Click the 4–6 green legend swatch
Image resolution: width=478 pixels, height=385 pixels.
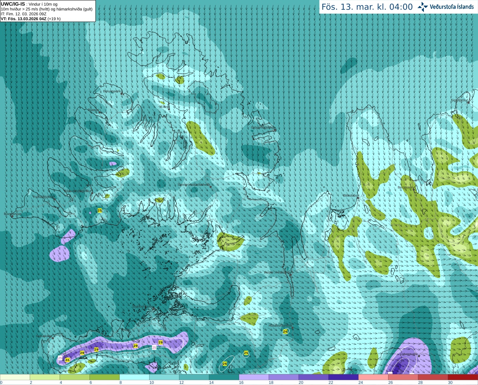tap(75, 377)
